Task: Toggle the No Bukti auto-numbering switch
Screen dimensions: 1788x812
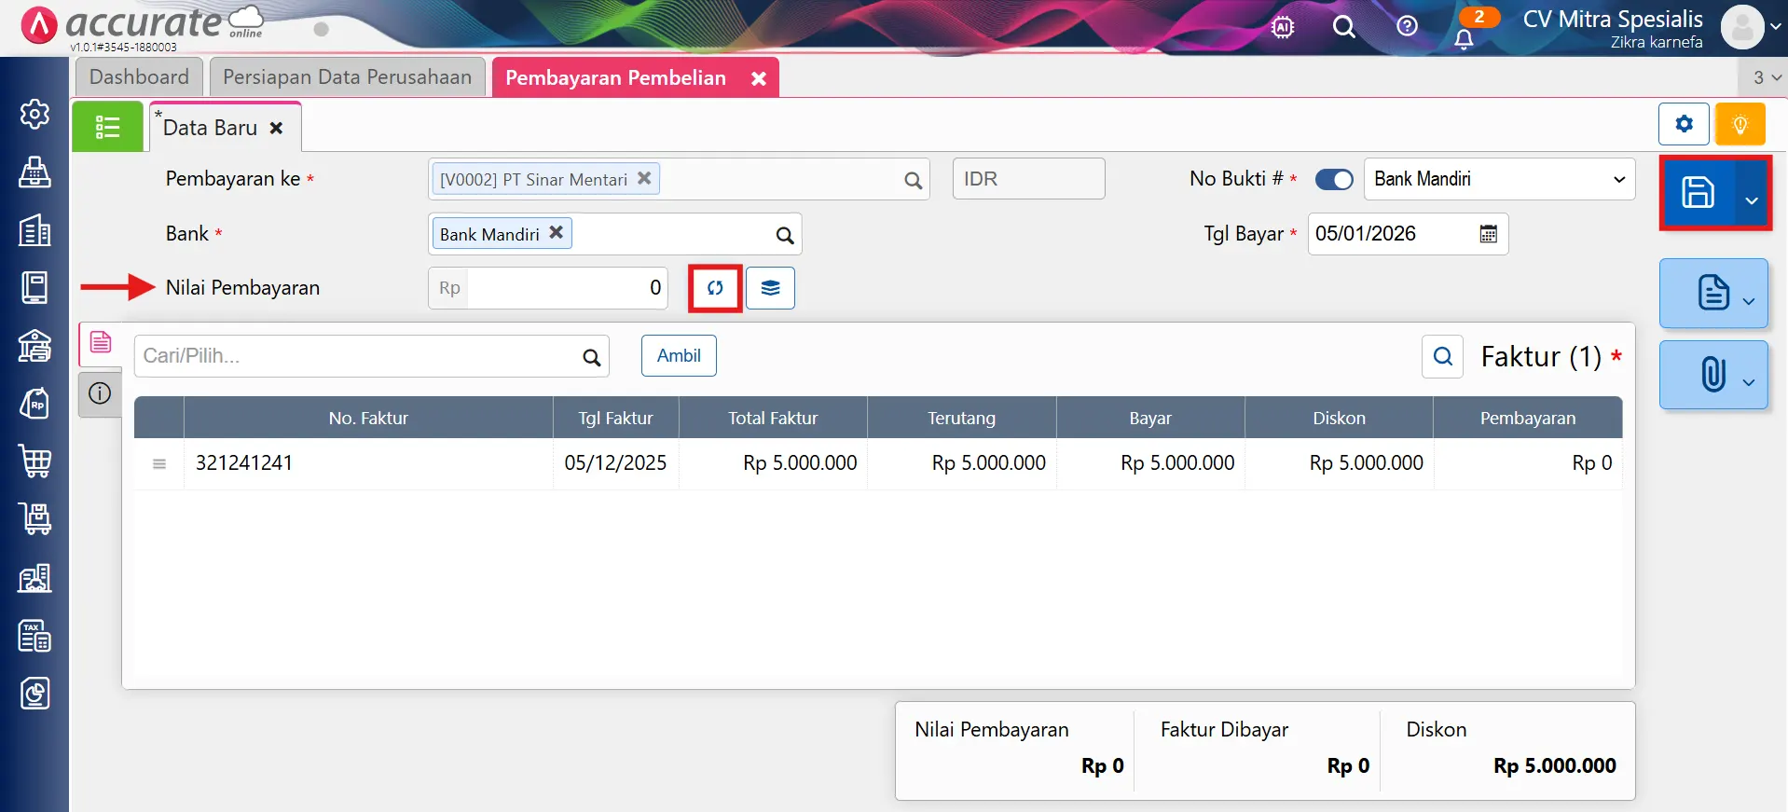Action: (1333, 179)
